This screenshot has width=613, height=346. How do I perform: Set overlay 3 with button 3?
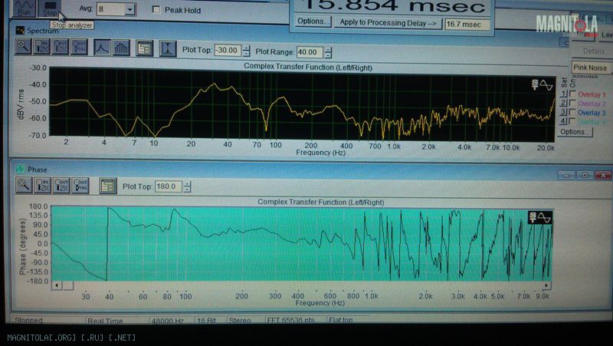564,112
